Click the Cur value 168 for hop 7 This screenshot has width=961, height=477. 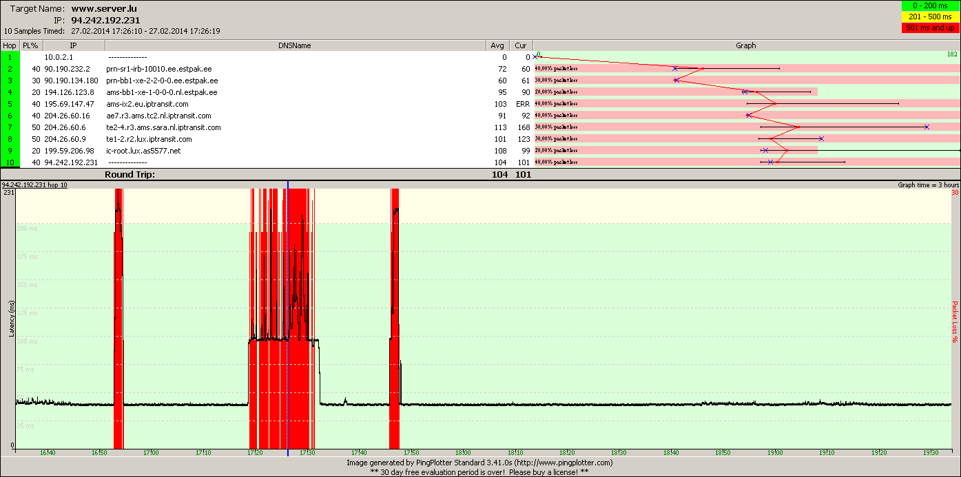524,127
